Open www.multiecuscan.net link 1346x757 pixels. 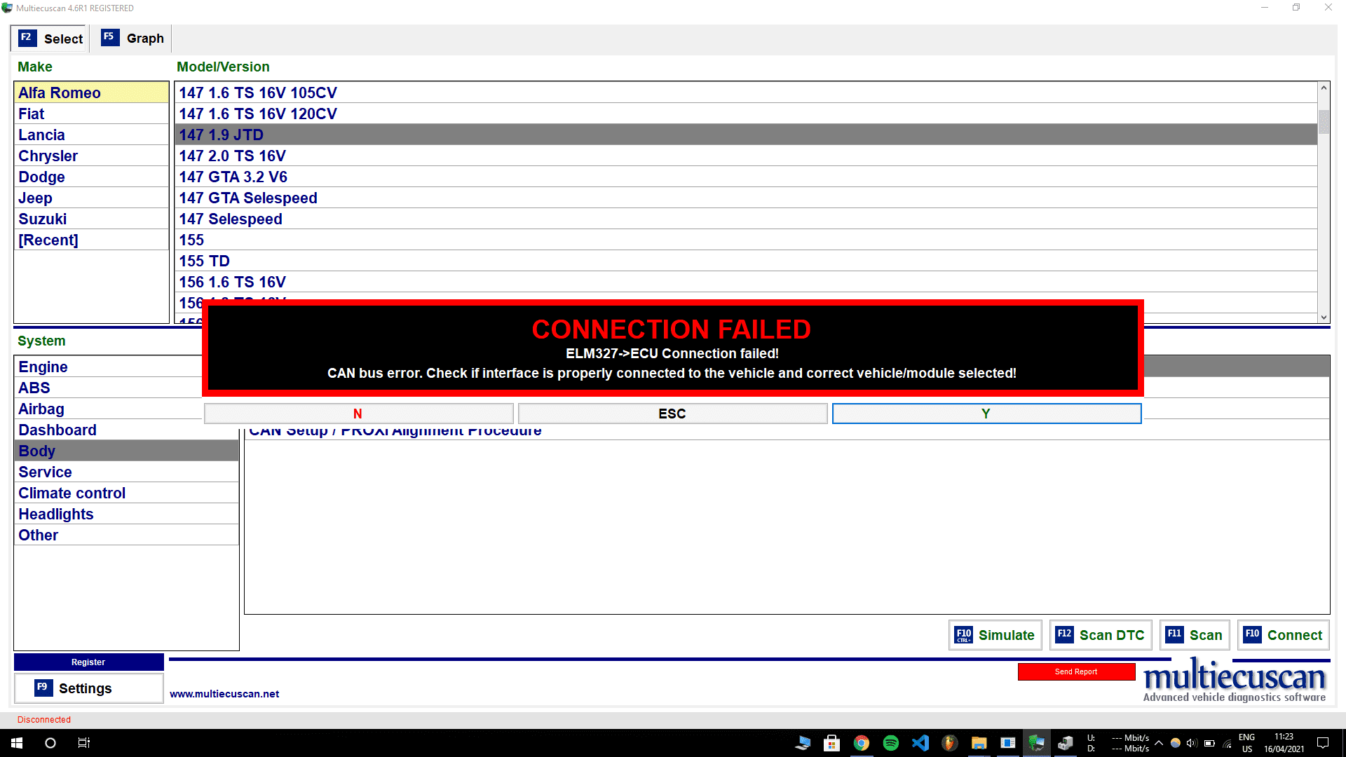224,694
